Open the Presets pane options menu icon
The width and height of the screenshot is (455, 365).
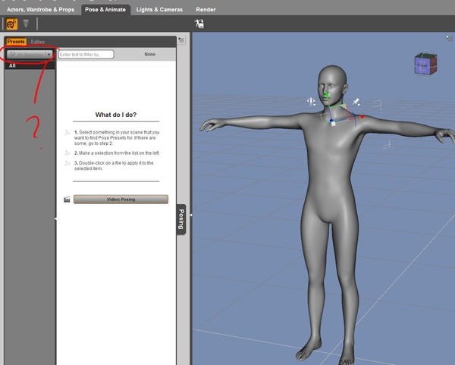pyautogui.click(x=182, y=40)
